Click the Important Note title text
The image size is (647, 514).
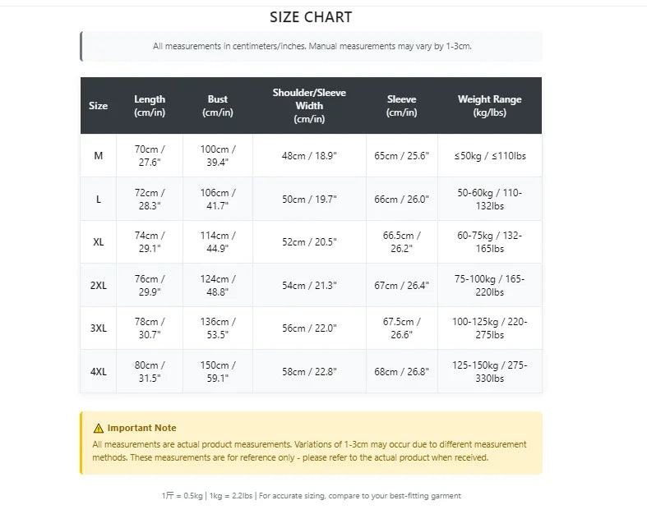pos(141,428)
